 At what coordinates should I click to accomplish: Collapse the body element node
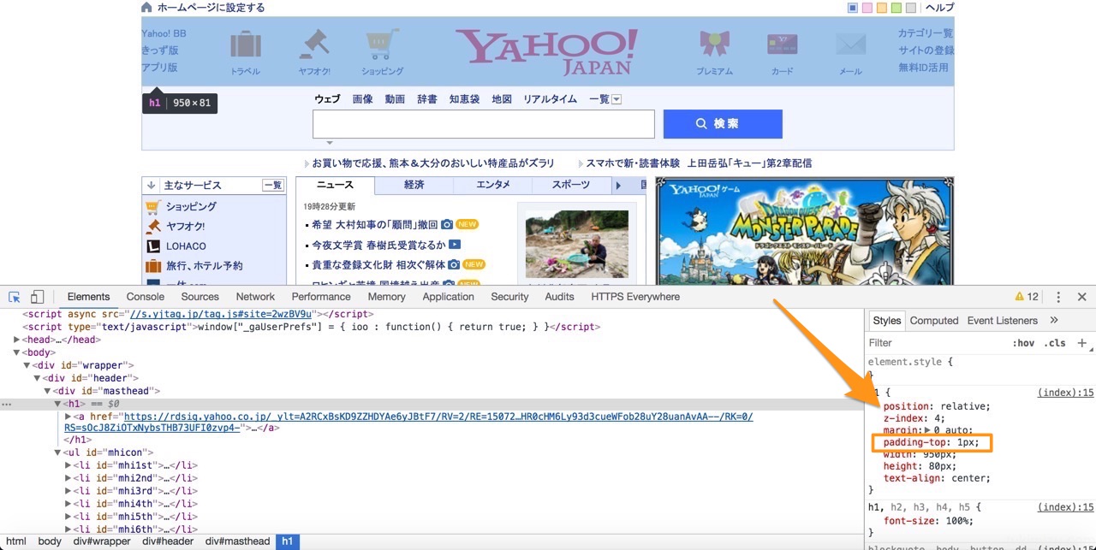tap(17, 352)
